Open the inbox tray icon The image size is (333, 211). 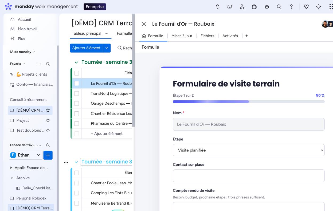(230, 7)
